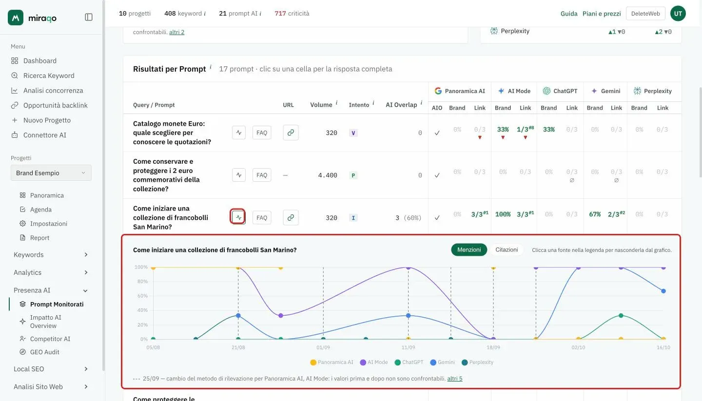Image resolution: width=702 pixels, height=401 pixels.
Task: Expand the Keywords menu section
Action: [51, 255]
